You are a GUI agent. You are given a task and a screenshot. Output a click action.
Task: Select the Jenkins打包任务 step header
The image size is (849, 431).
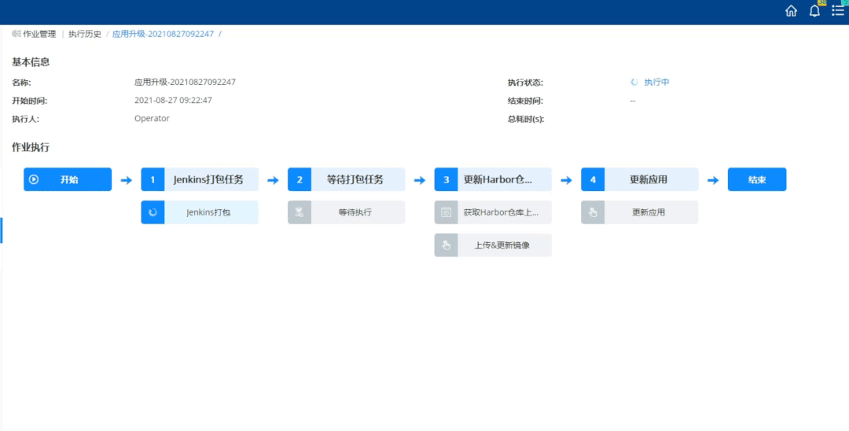200,179
